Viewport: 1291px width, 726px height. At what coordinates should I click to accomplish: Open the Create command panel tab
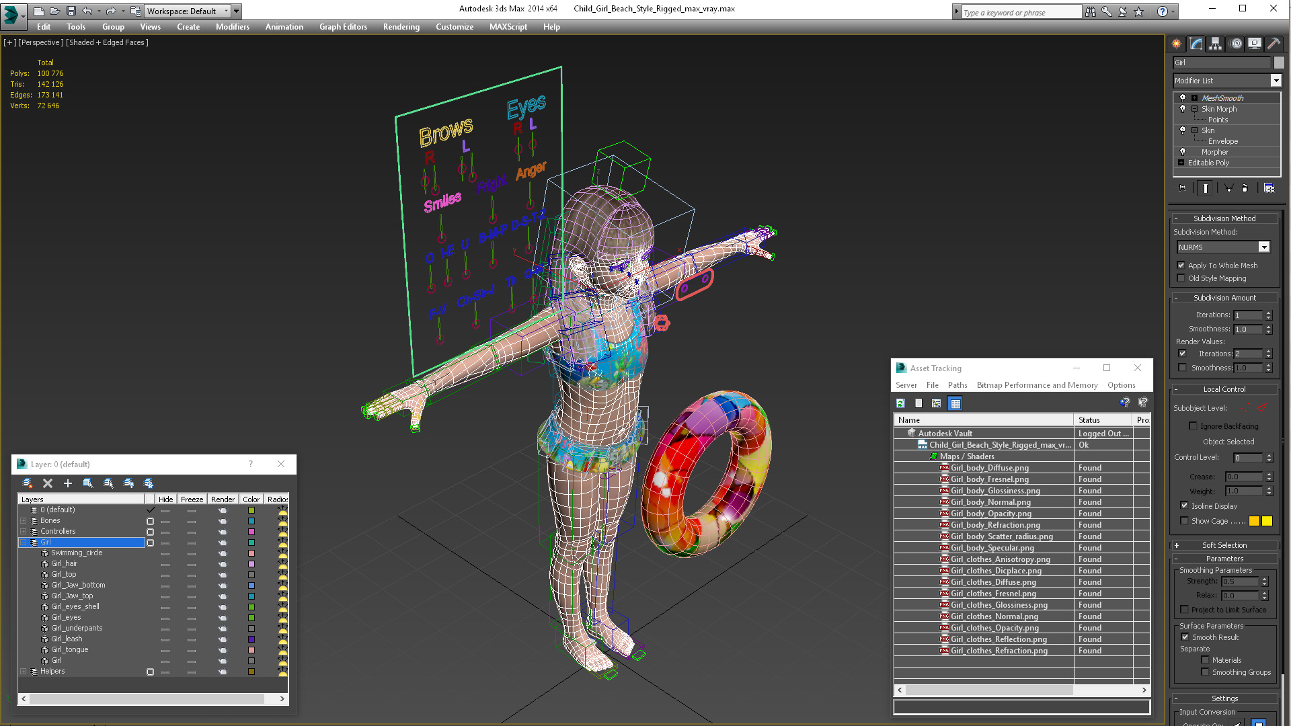(1177, 44)
